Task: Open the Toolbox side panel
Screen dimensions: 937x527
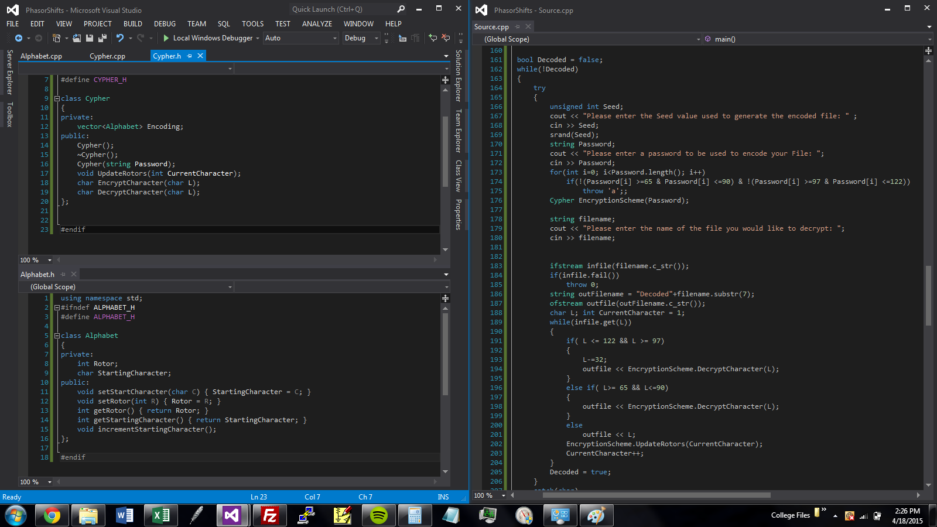Action: (x=9, y=114)
